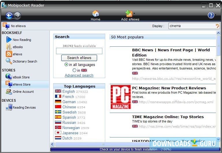This screenshot has width=222, height=153.
Task: Select the eNews Store icon
Action: tap(9, 84)
